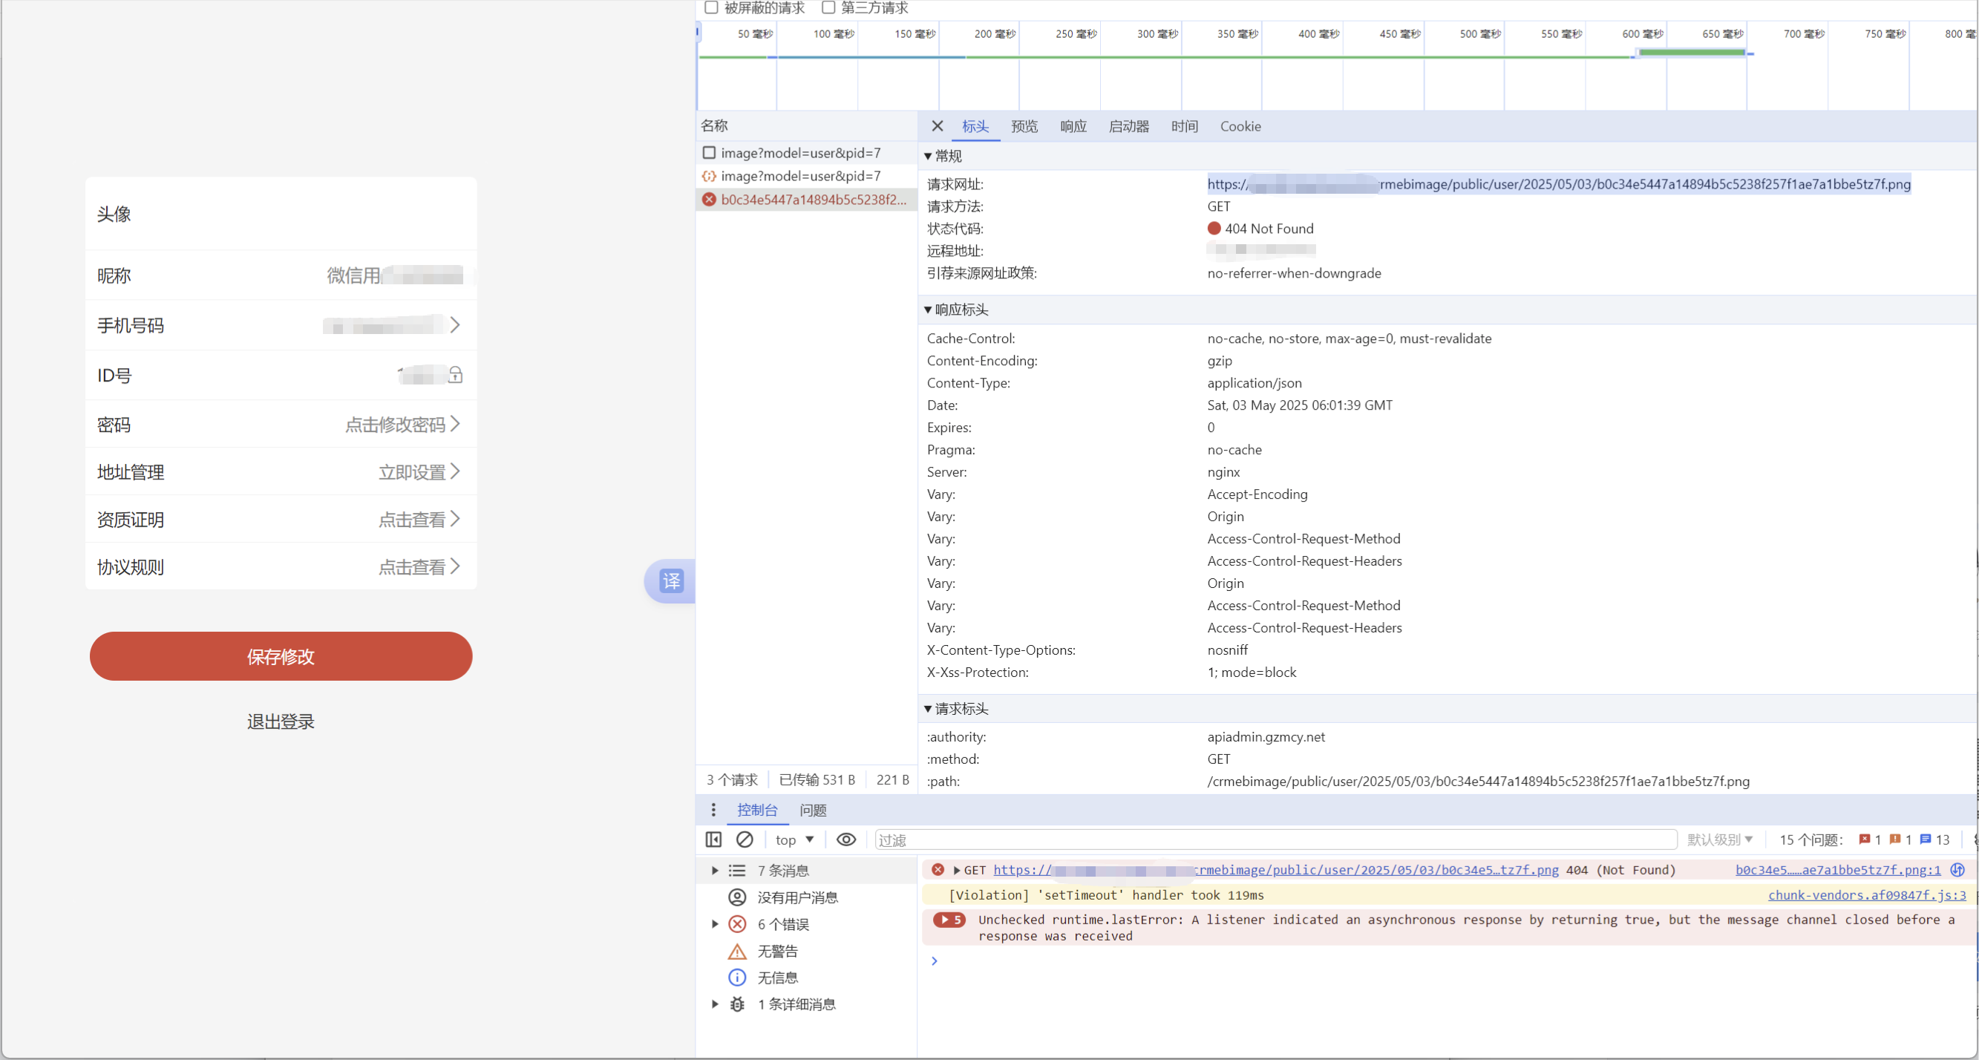
Task: Click the list icon for 7 条消息
Action: tap(737, 870)
